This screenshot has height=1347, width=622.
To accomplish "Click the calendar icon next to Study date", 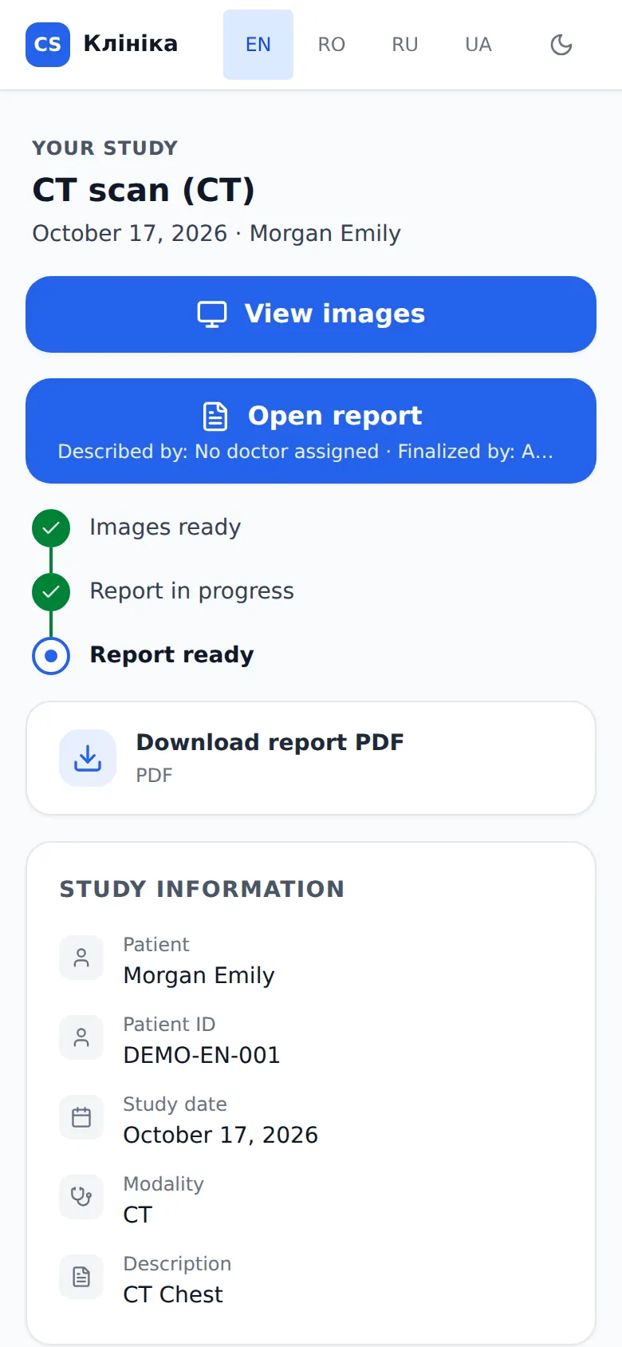I will pos(81,1117).
